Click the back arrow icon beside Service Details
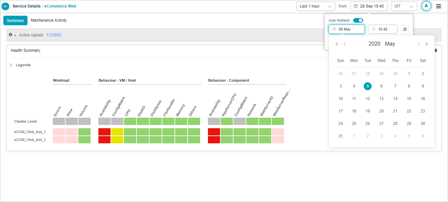 [x=6, y=6]
